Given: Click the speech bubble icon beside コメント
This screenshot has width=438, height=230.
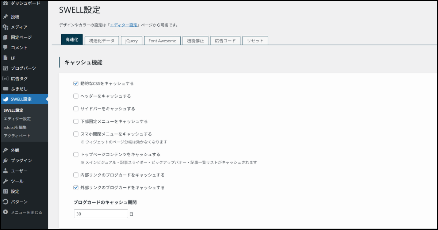Looking at the screenshot, I should point(5,47).
